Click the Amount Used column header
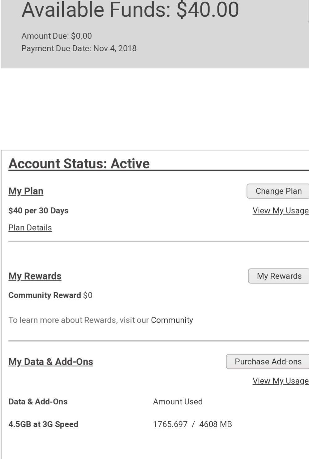 tap(178, 402)
